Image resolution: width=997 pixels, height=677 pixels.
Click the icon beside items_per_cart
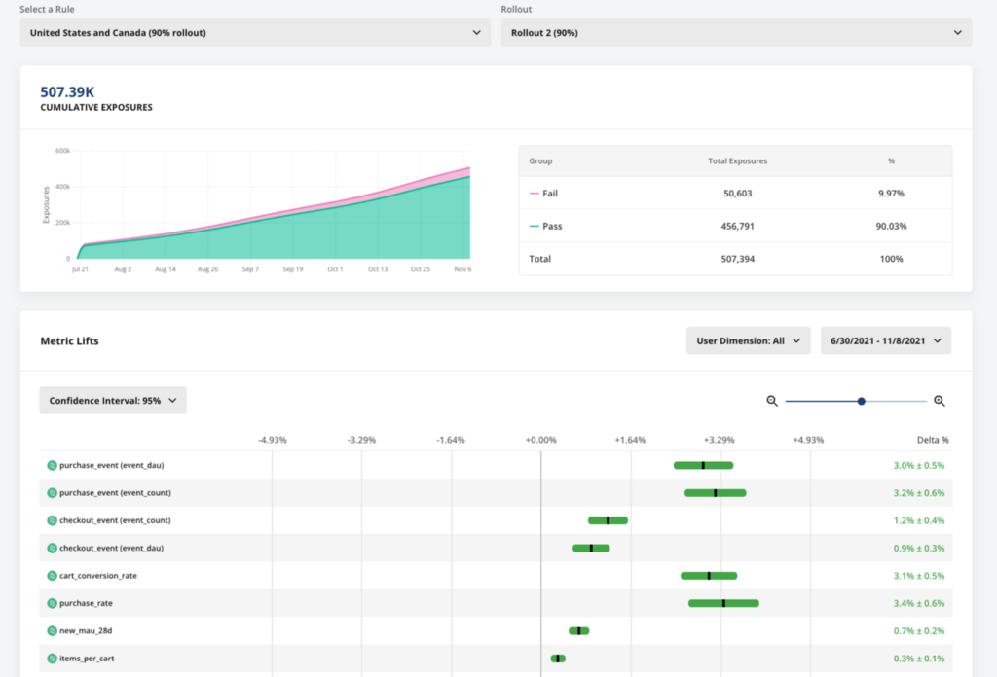pos(53,659)
